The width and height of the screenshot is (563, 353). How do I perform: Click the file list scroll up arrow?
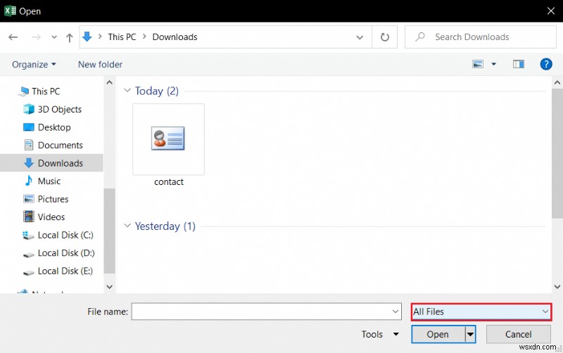pyautogui.click(x=557, y=82)
